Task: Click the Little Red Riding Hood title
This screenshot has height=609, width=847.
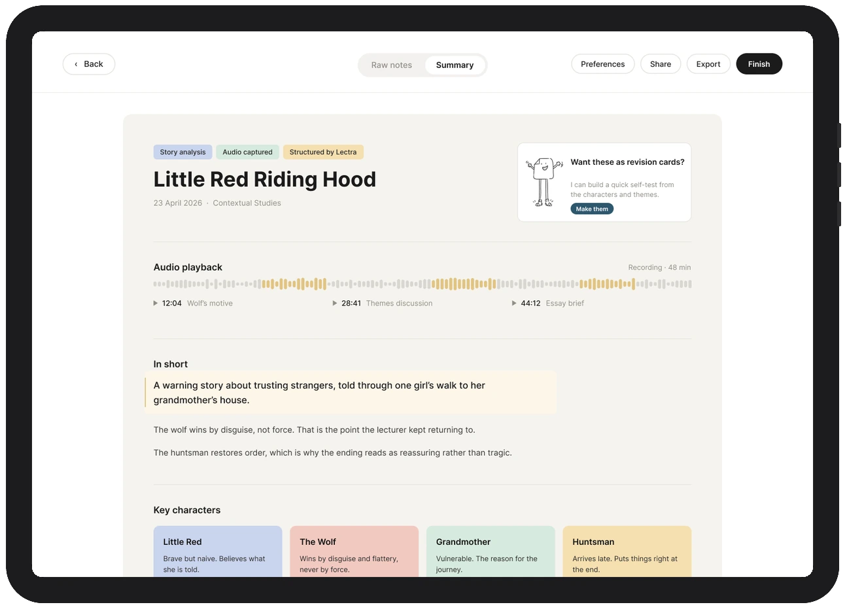Action: click(265, 179)
